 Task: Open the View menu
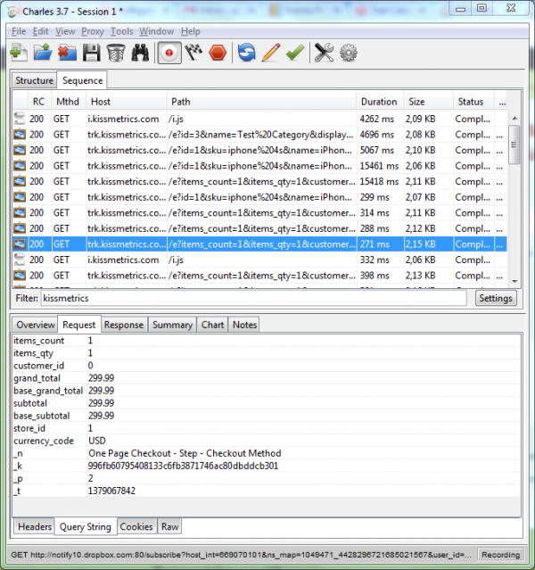pyautogui.click(x=65, y=31)
